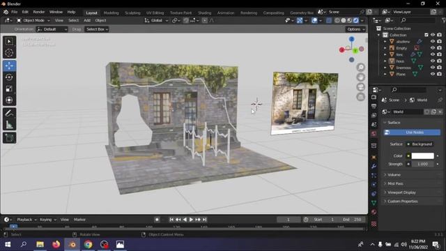Hide the Empty object eye icon
The width and height of the screenshot is (446, 251).
(x=433, y=48)
